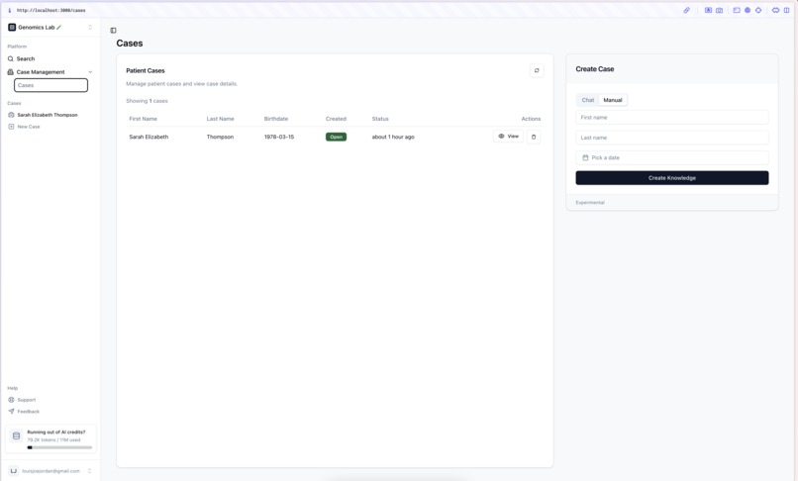798x481 pixels.
Task: Click the LJ user avatar
Action: tap(13, 471)
